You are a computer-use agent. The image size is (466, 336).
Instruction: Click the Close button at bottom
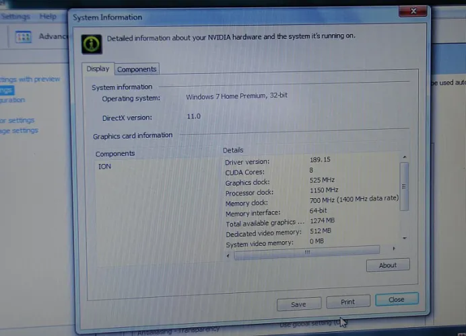(x=397, y=299)
